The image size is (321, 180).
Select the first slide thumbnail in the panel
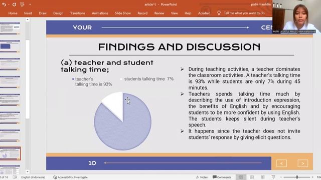pos(10,28)
